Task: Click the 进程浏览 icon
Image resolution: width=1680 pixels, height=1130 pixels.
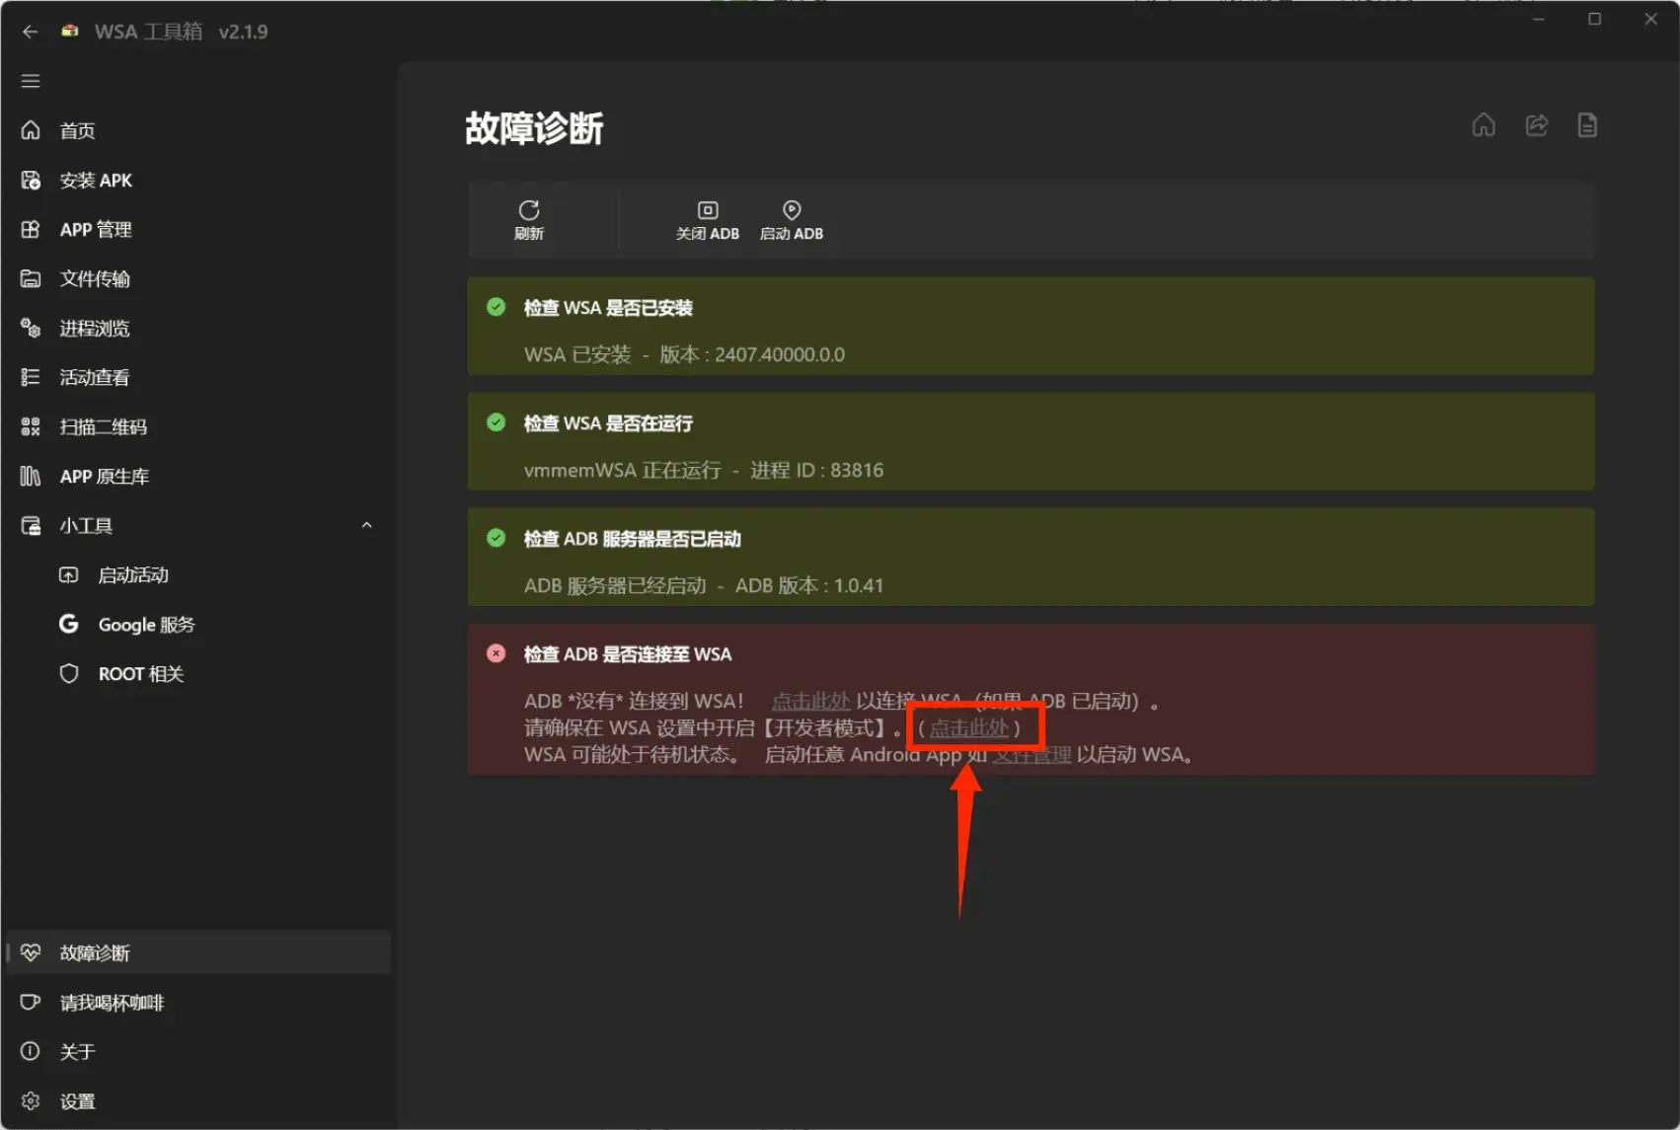Action: coord(31,328)
